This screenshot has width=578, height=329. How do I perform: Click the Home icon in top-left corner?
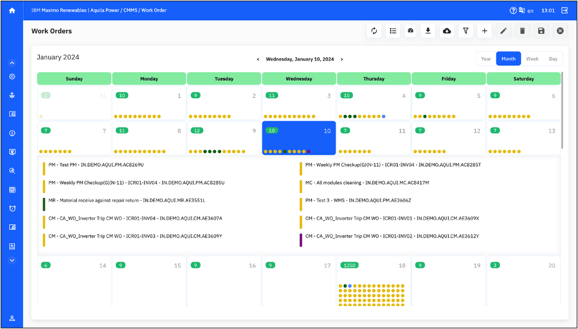12,10
